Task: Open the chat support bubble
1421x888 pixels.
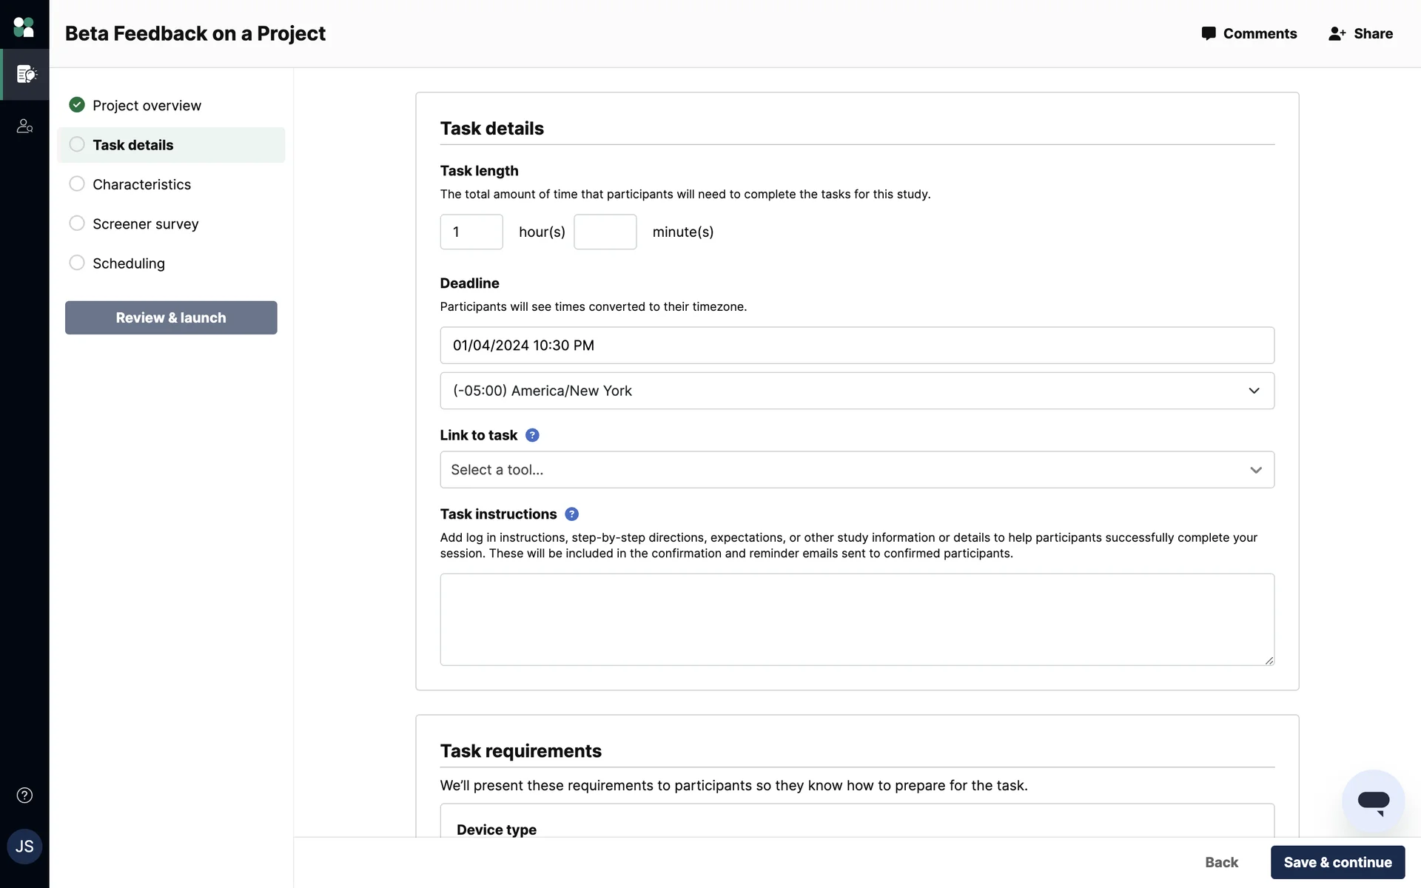Action: point(1373,801)
